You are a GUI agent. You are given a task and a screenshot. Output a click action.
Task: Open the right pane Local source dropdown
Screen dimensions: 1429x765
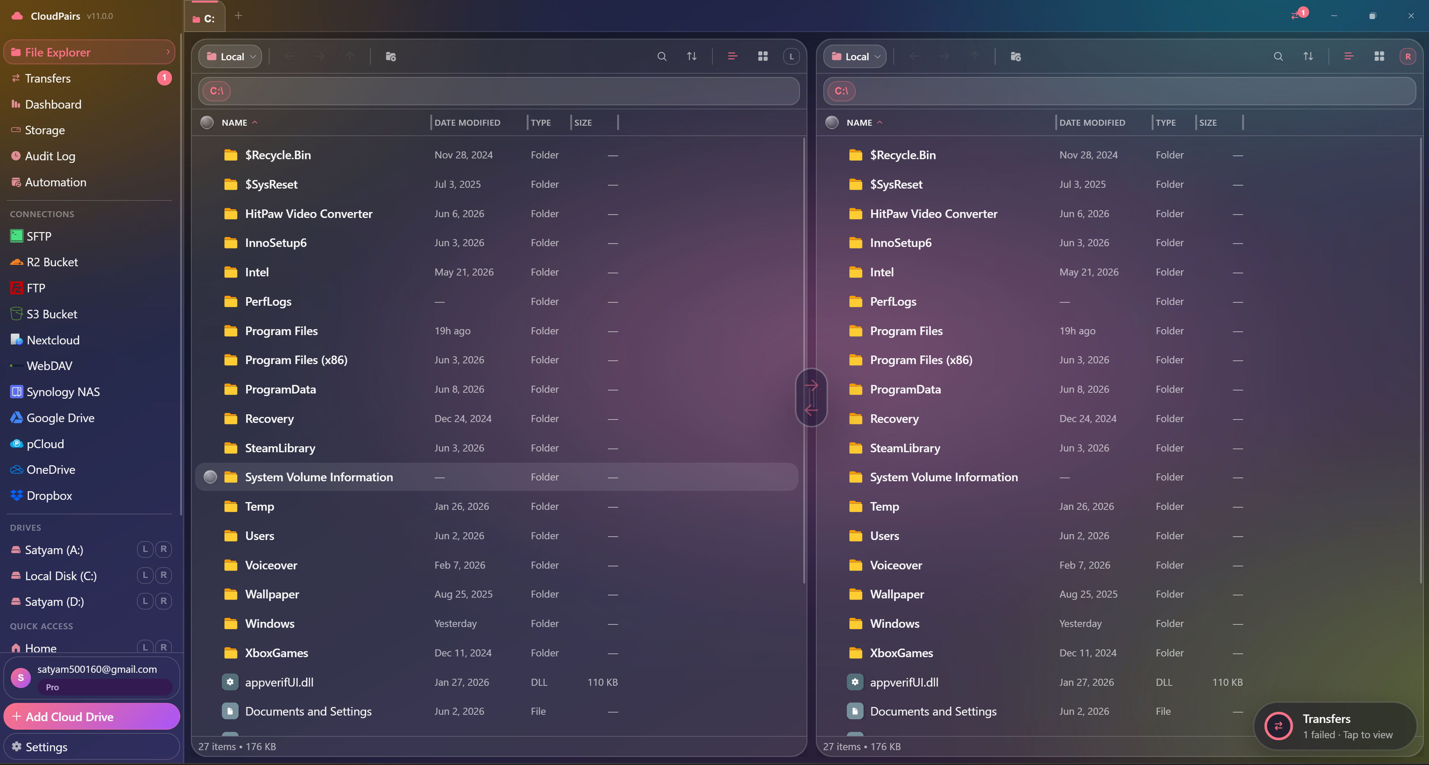point(855,57)
